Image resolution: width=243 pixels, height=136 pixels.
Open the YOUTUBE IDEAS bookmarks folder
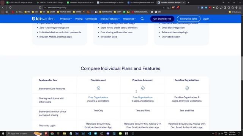coord(64,12)
